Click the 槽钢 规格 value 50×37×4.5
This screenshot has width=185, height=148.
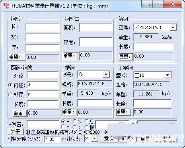[95, 84]
